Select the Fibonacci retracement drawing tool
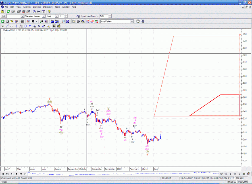Viewport: 252px width, 184px height. [21, 26]
